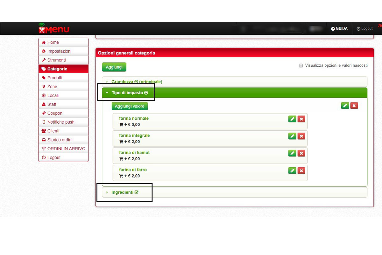Image resolution: width=382 pixels, height=255 pixels.
Task: Click the red delete icon for Tipo di impasto option
Action: click(354, 106)
